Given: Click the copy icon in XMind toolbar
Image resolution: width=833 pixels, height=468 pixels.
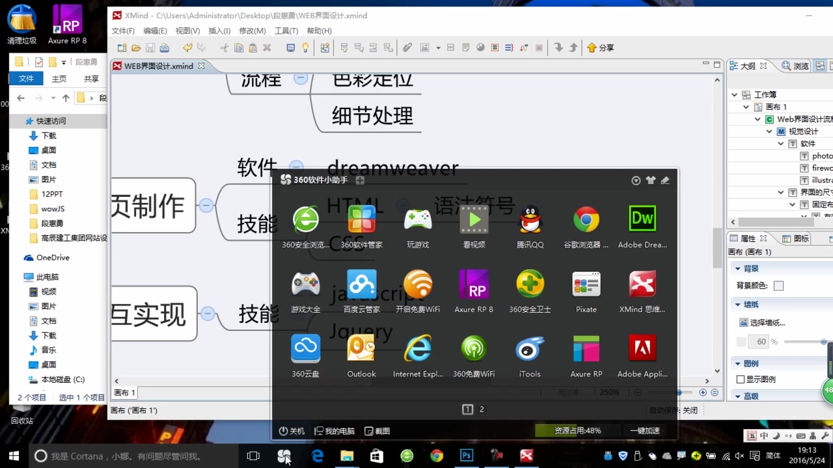Looking at the screenshot, I should click(x=238, y=47).
